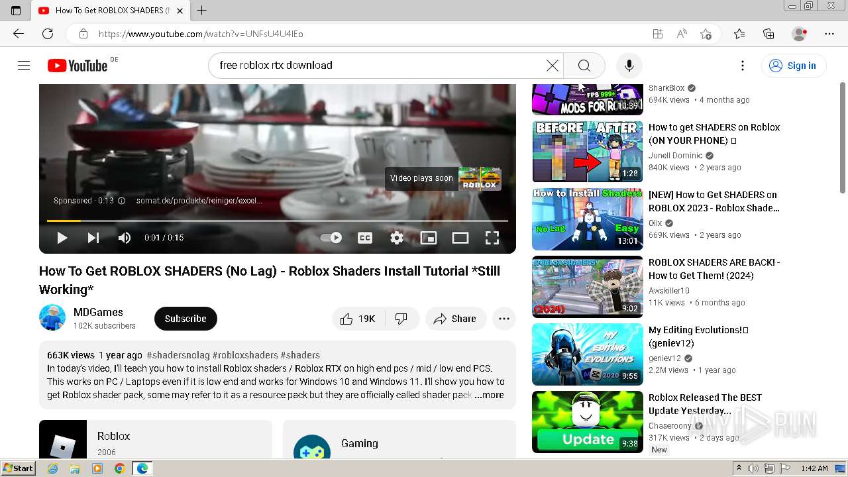
Task: Enable Read aloud in address bar
Action: (x=682, y=34)
